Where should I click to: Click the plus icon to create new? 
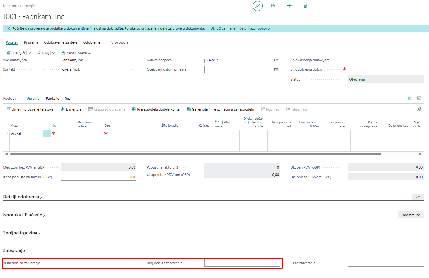[289, 6]
